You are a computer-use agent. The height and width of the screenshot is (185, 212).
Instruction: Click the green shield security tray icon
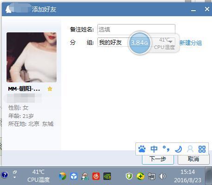pyautogui.click(x=129, y=176)
